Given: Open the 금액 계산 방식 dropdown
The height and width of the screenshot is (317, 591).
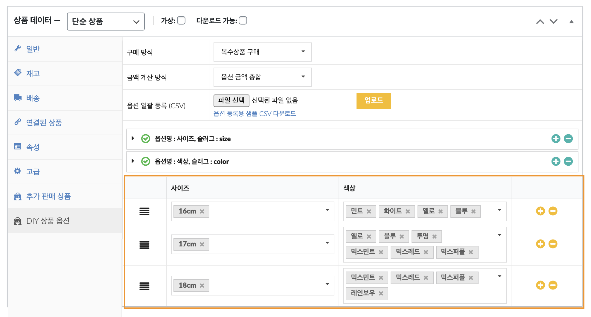Looking at the screenshot, I should pyautogui.click(x=262, y=77).
